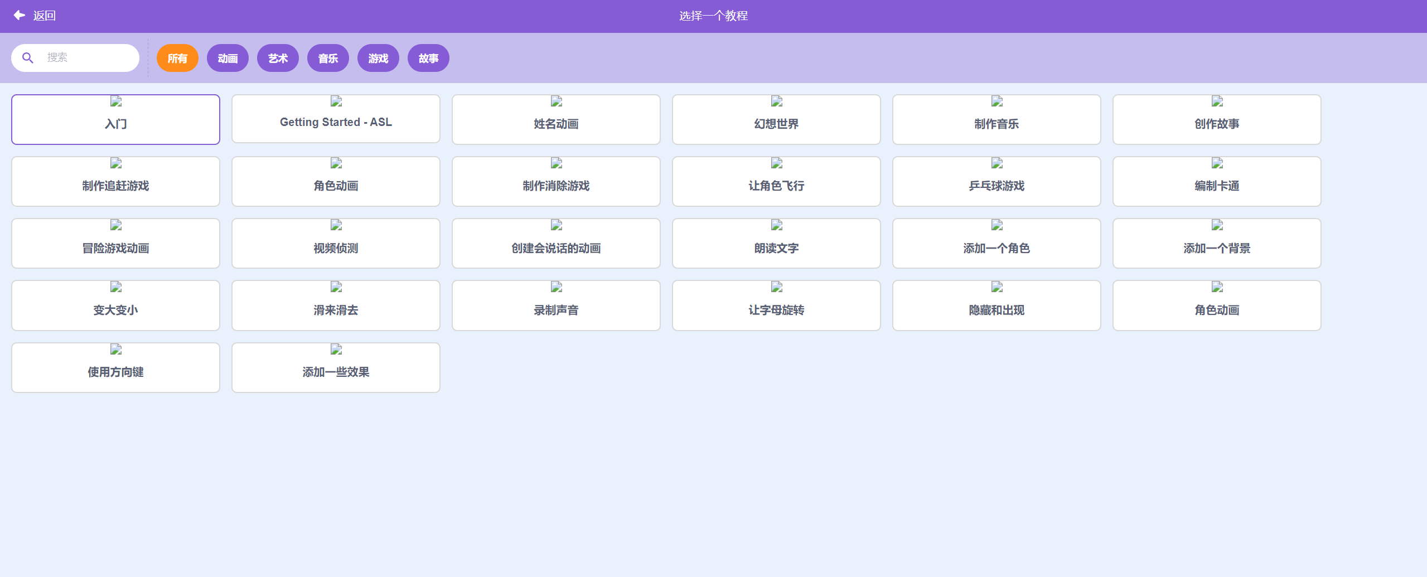Select the 游戏 filter tab

[x=378, y=57]
